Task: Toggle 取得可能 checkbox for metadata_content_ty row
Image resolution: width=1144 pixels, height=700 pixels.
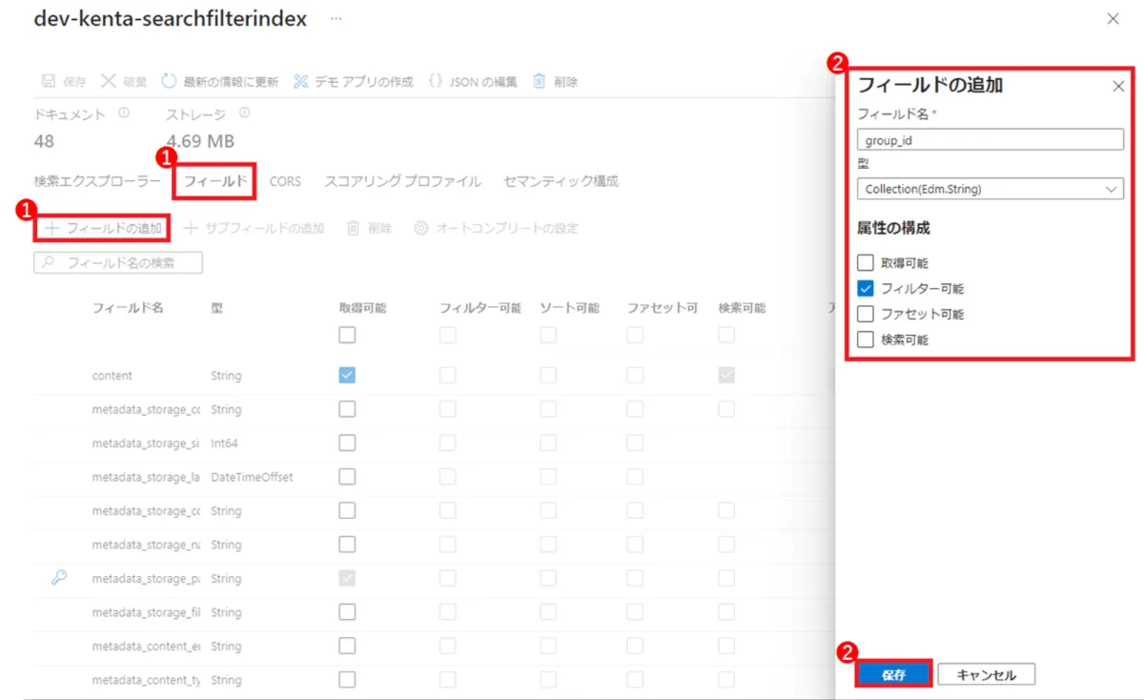Action: [347, 680]
